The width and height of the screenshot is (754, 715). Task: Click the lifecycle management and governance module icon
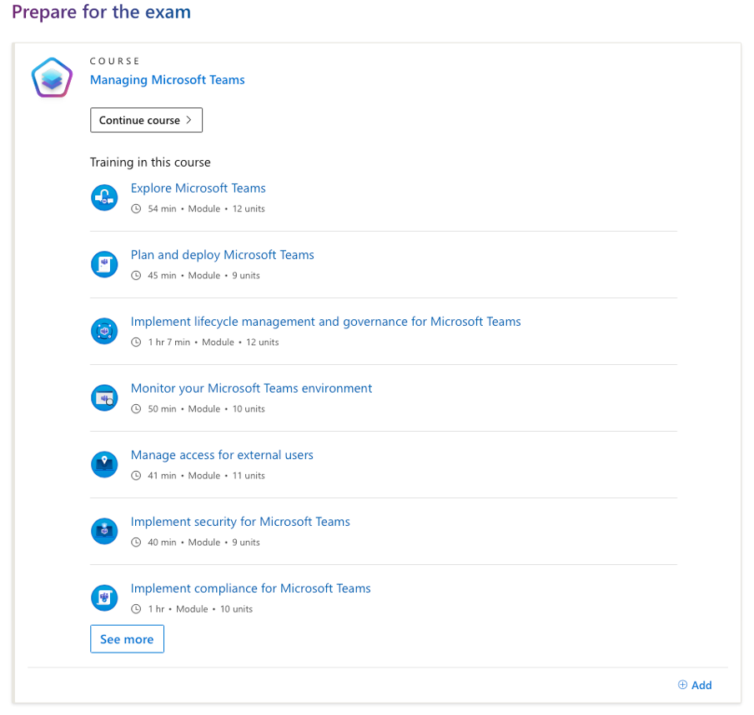point(104,331)
